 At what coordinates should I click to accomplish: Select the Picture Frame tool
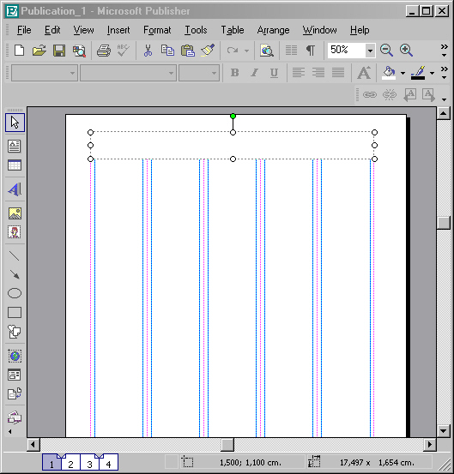pos(15,213)
